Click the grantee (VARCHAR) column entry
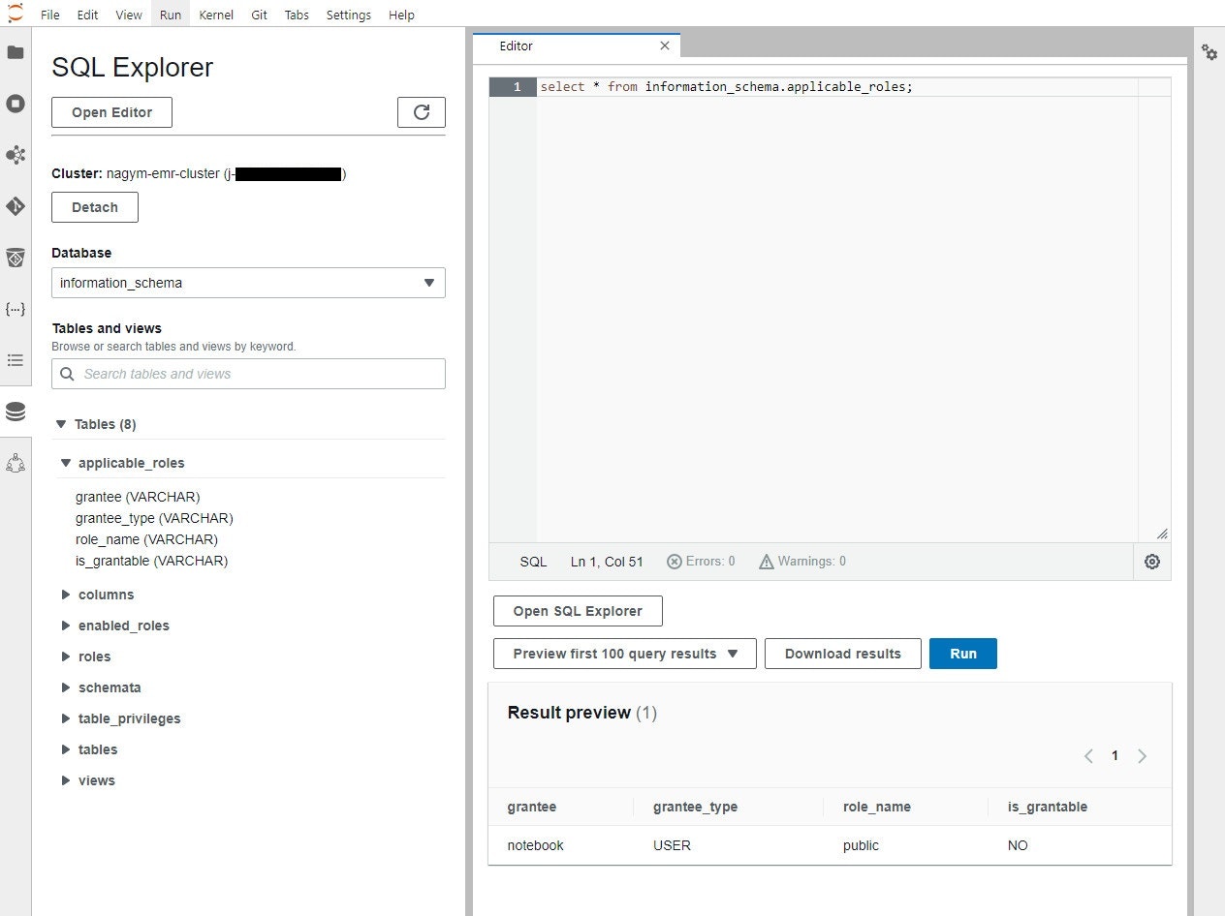 (138, 497)
